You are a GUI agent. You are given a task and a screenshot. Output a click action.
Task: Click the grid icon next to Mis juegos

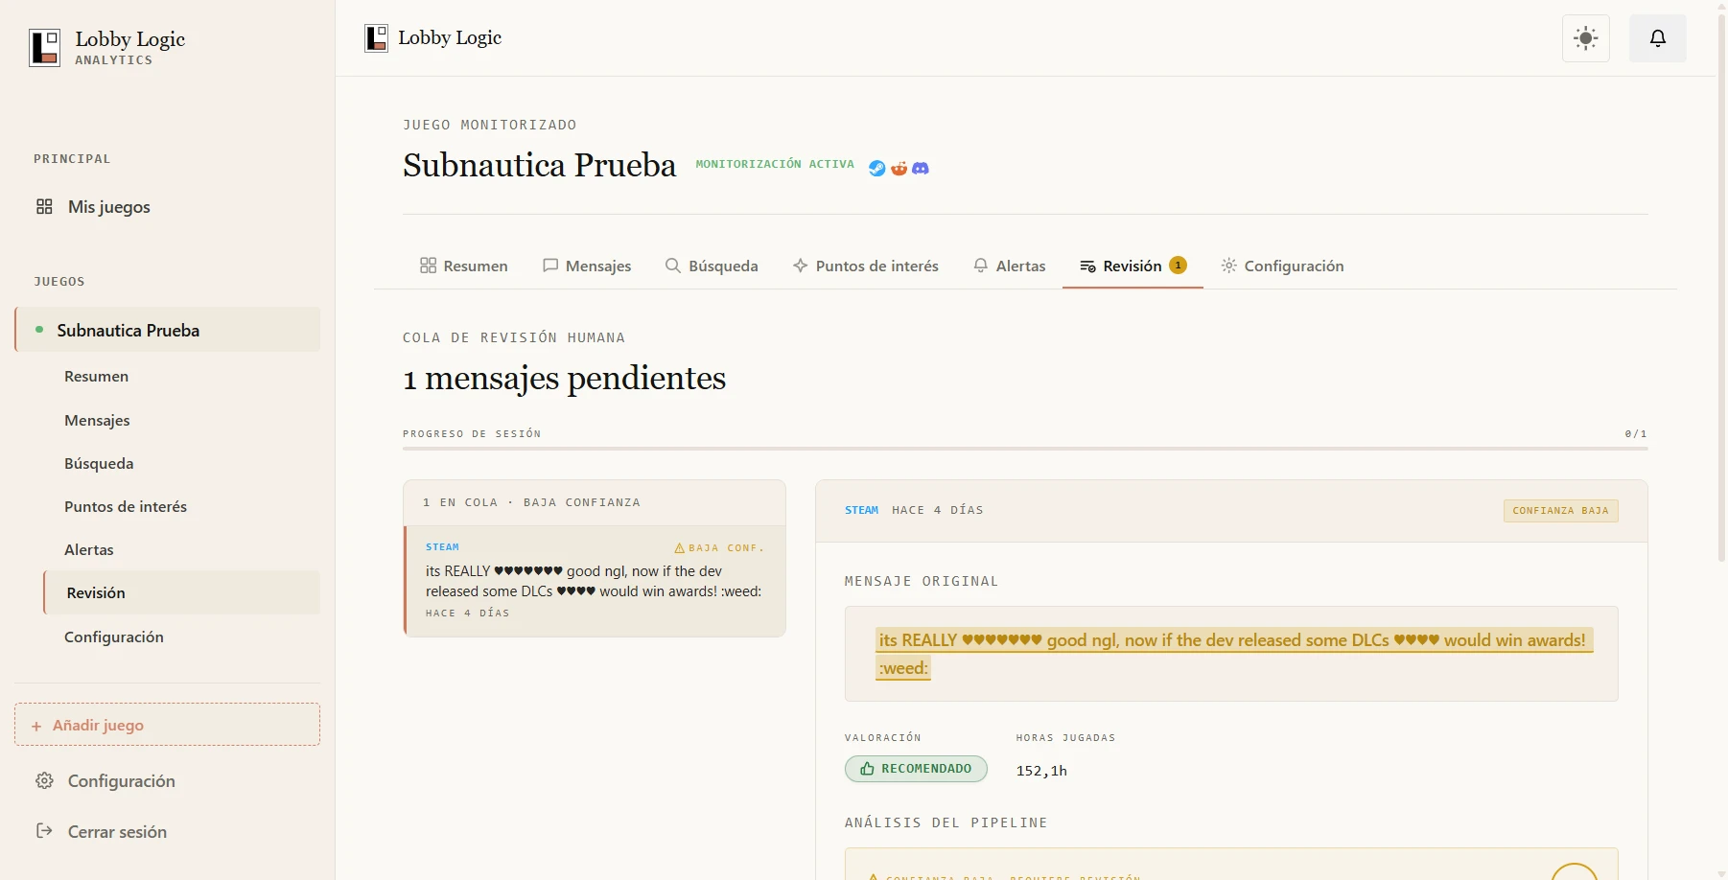click(44, 206)
